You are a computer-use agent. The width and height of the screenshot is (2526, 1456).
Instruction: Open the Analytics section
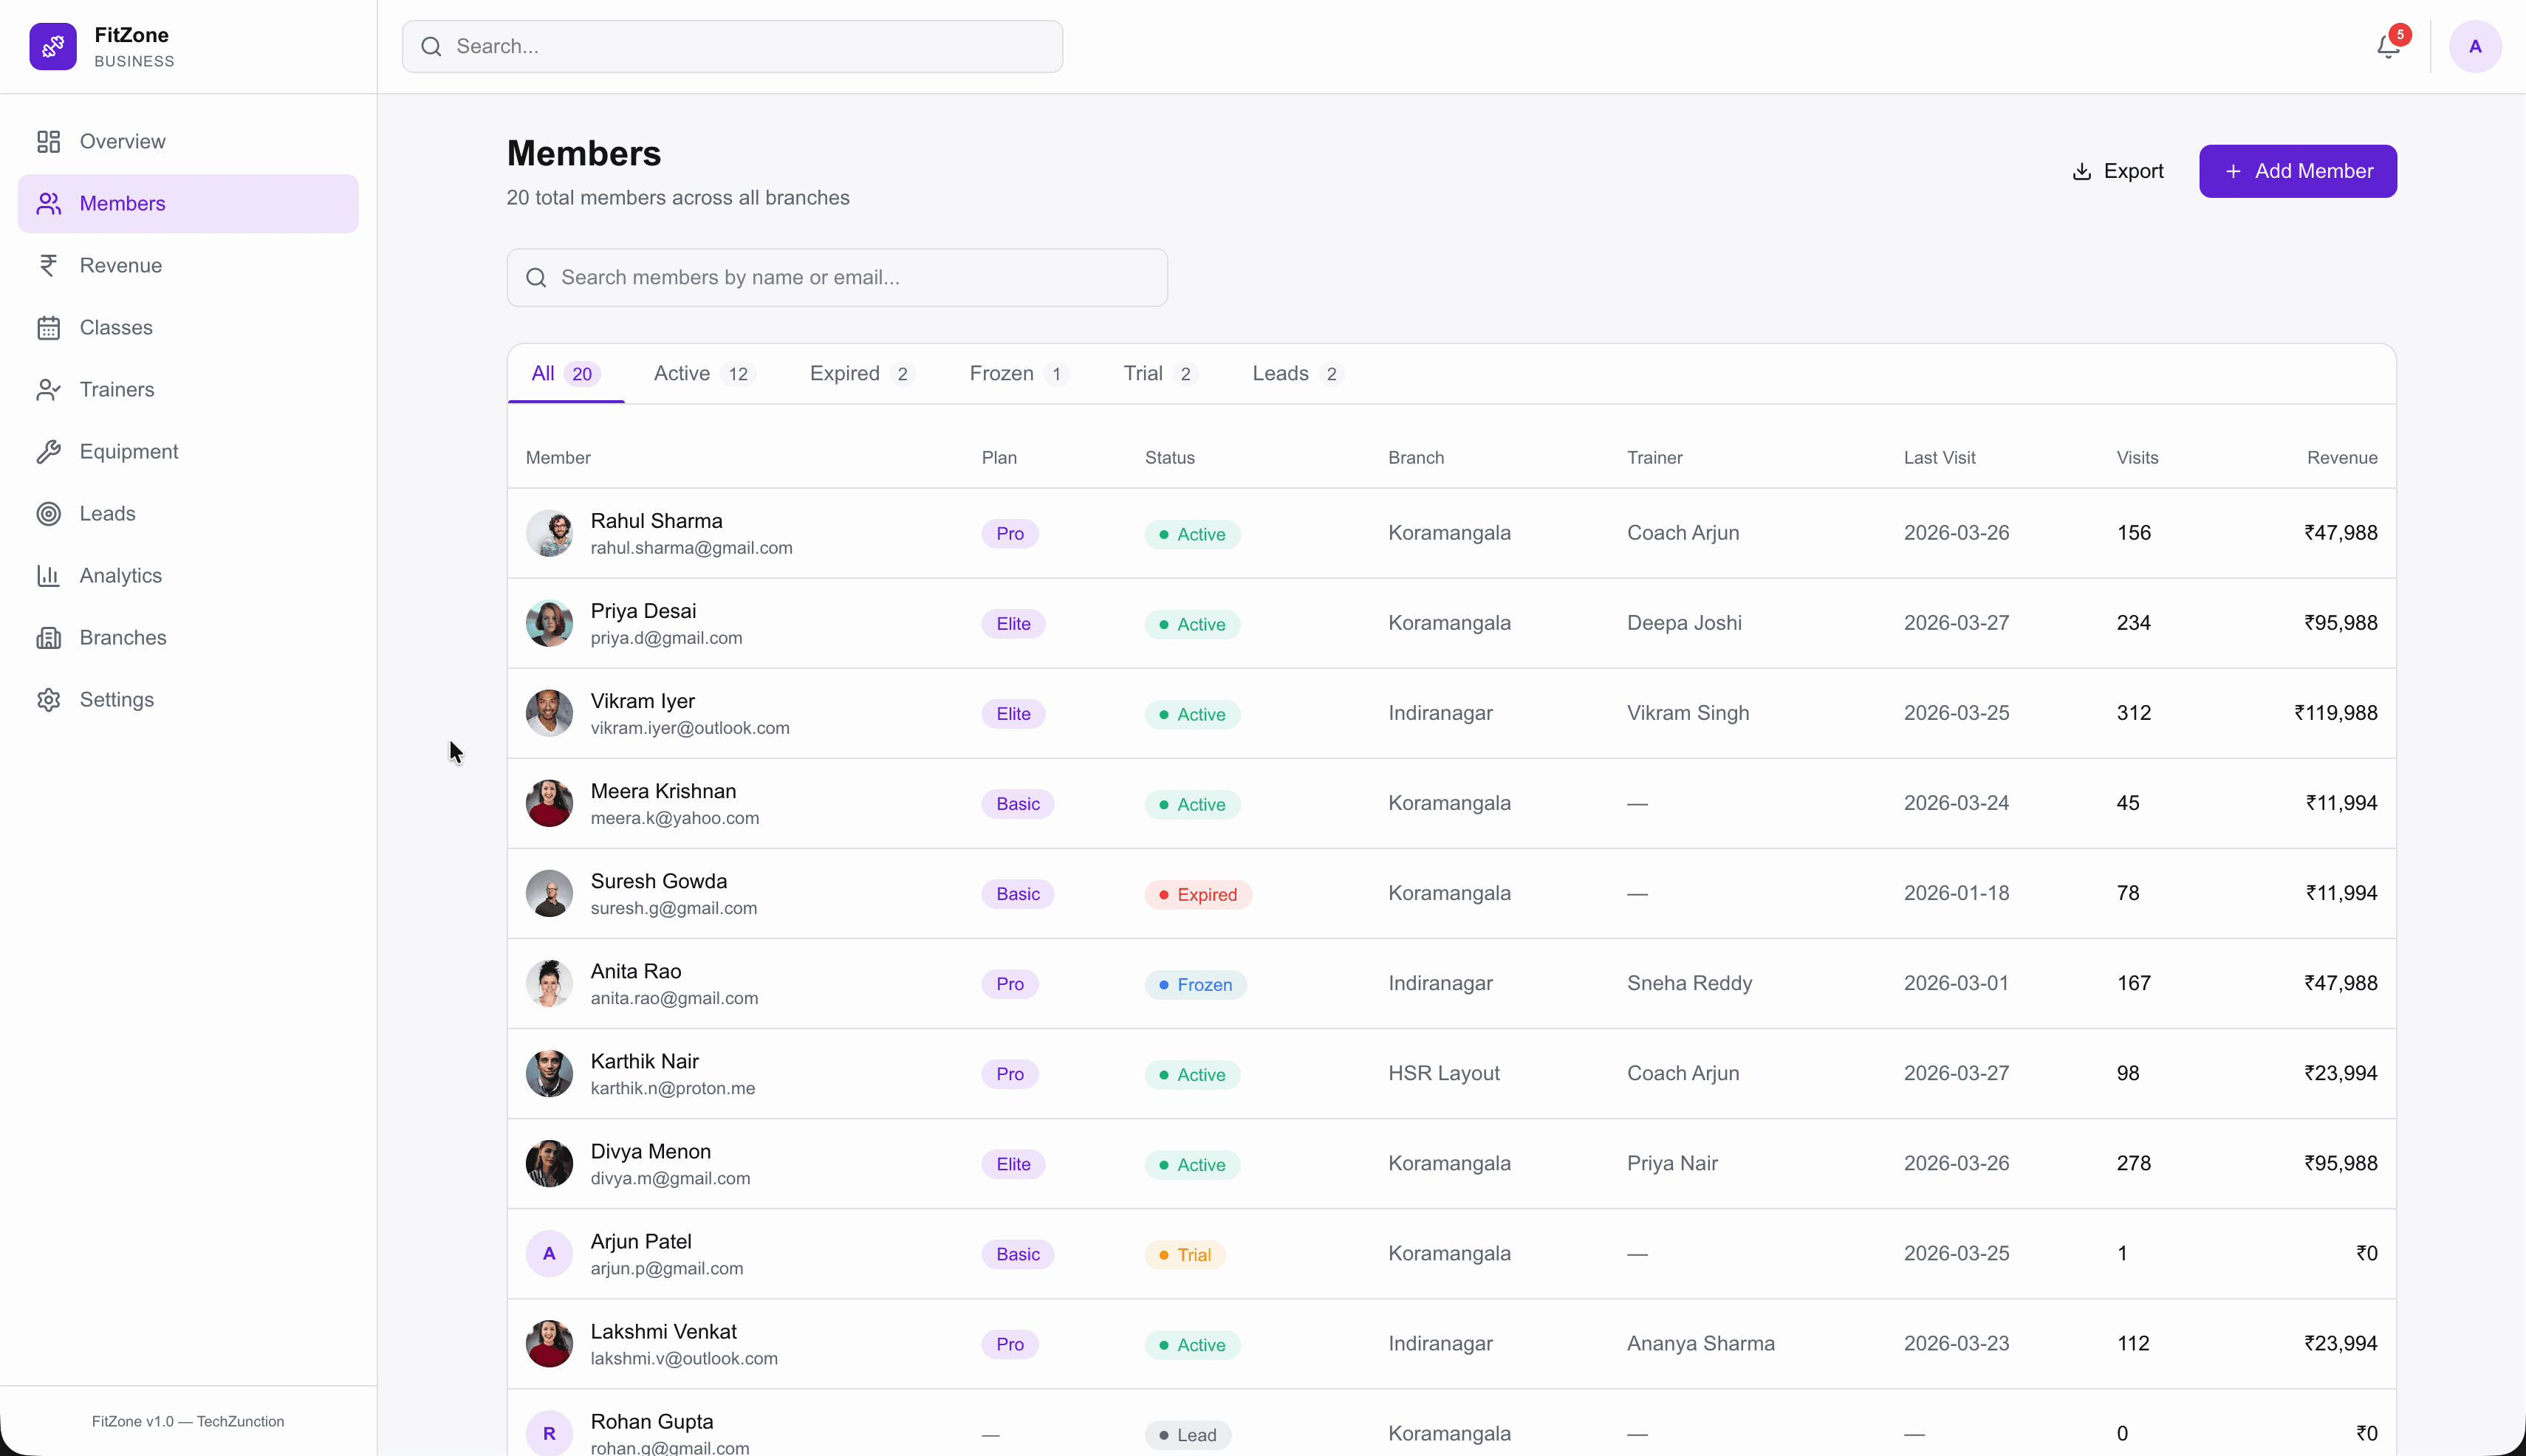121,575
